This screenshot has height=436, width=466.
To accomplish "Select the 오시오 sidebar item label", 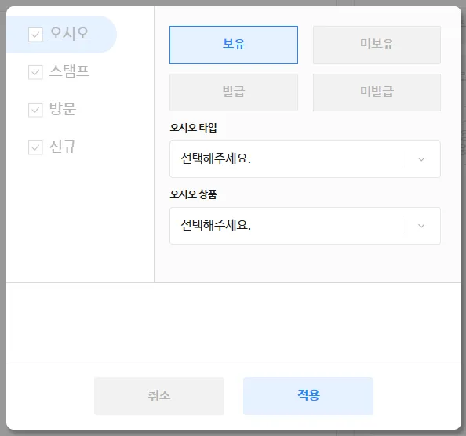I will [69, 33].
